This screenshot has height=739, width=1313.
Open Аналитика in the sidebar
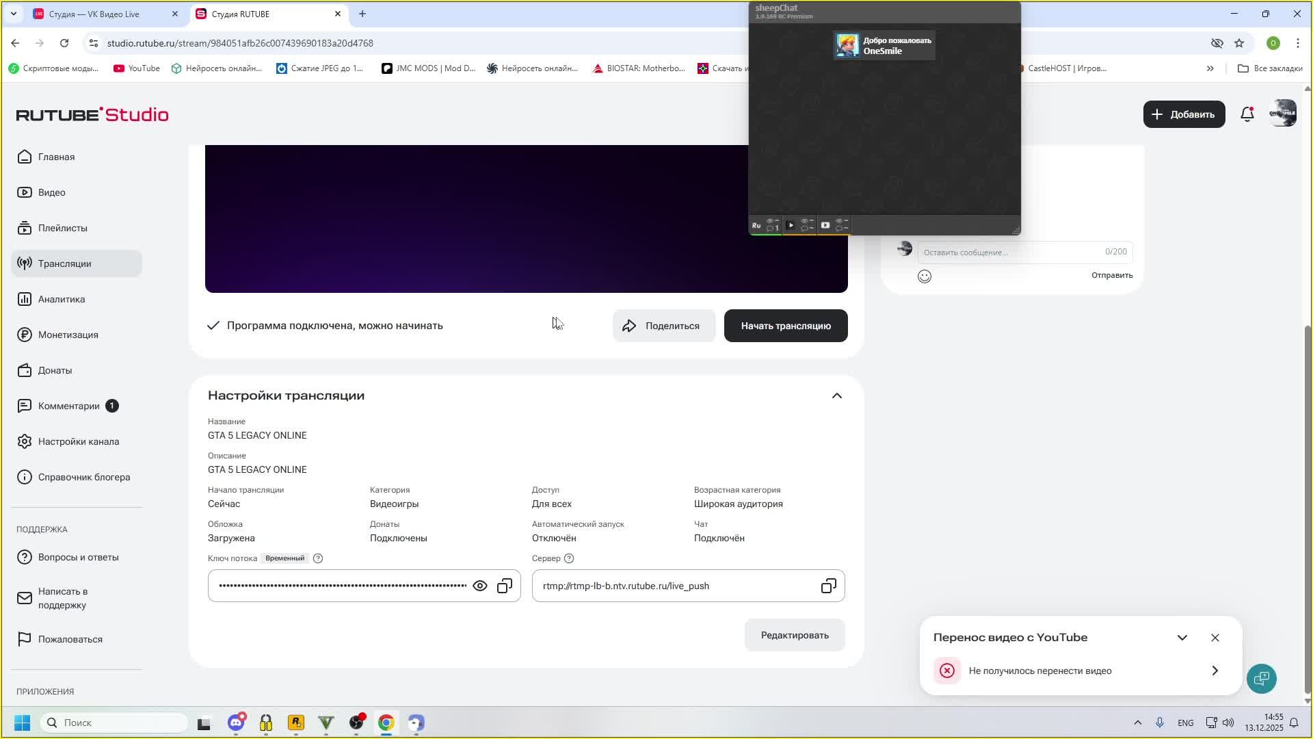point(62,299)
